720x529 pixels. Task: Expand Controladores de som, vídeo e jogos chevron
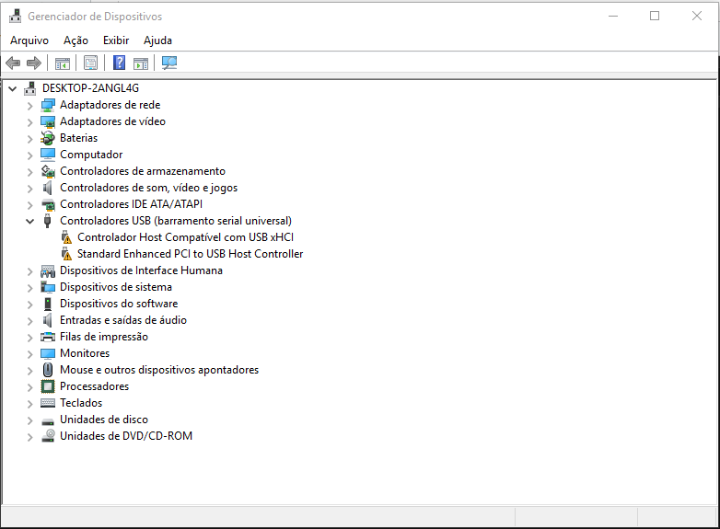coord(29,188)
